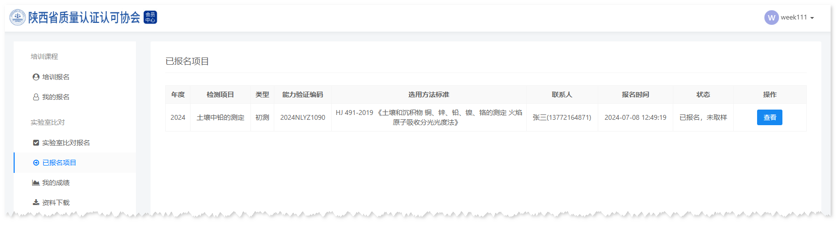This screenshot has height=225, width=836.
Task: Click the 状态 column header
Action: (x=703, y=94)
